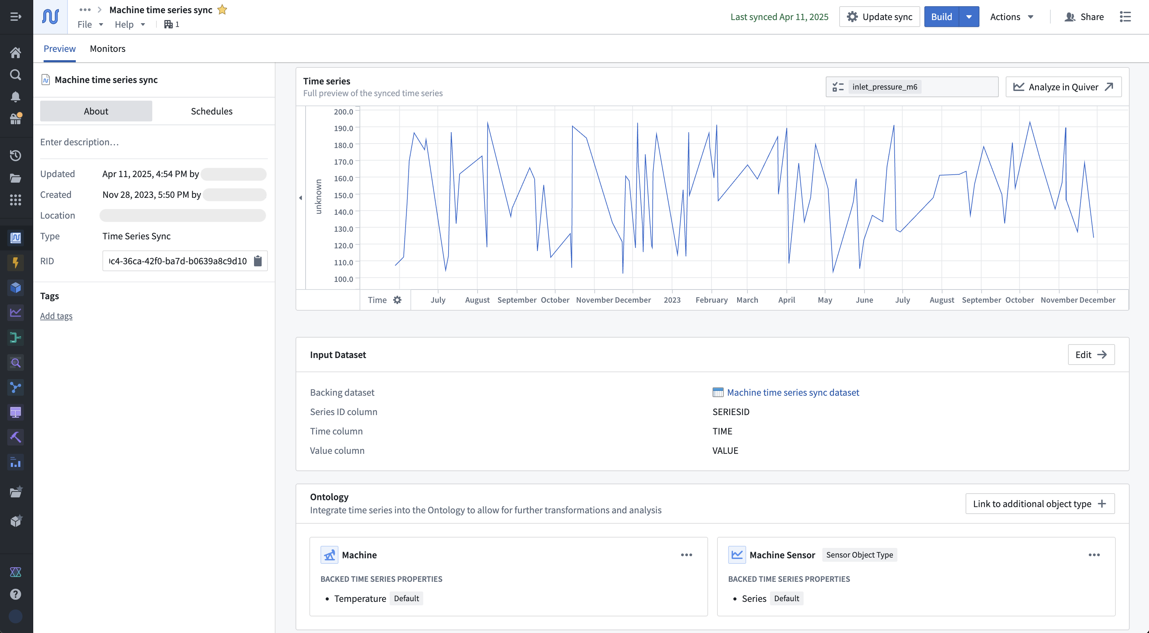The image size is (1149, 633).
Task: Select the cube Ontology icon in sidebar
Action: [x=16, y=287]
